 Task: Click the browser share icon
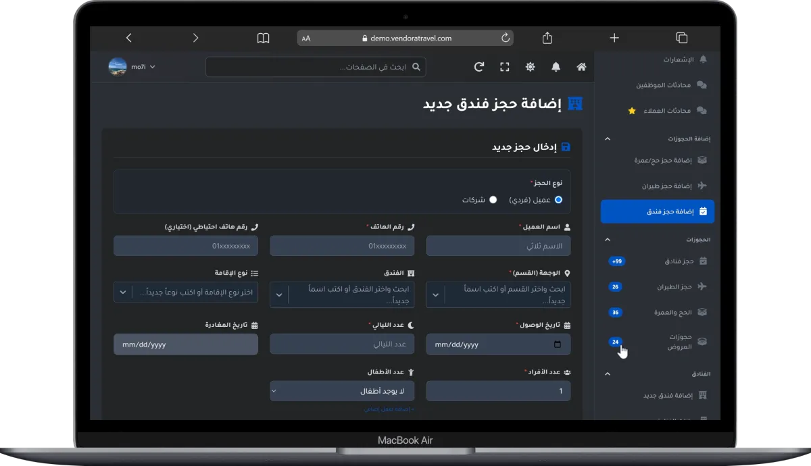point(547,38)
